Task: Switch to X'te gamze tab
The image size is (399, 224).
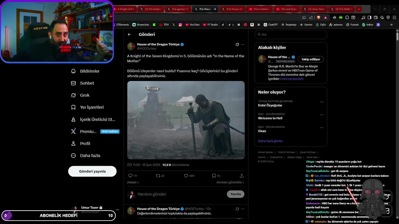Action: [x=178, y=9]
